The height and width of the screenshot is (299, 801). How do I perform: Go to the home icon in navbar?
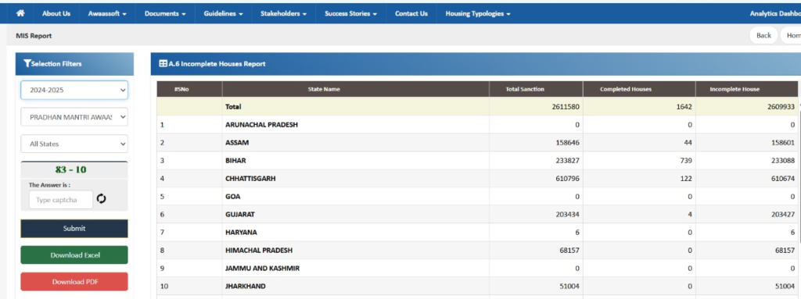click(20, 13)
